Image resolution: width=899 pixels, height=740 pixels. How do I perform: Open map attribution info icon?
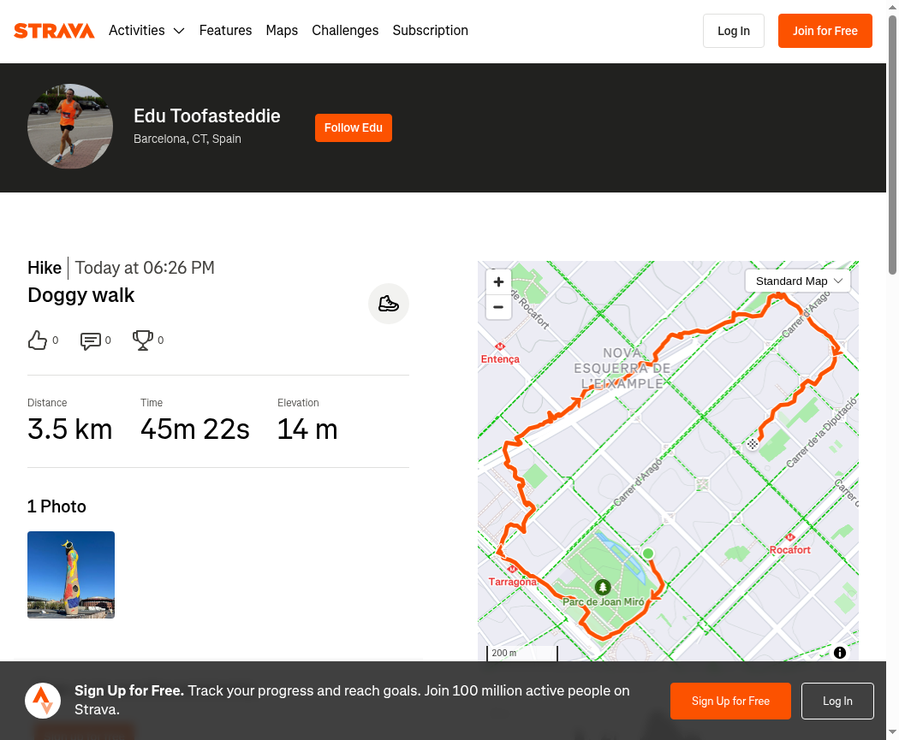(x=839, y=653)
